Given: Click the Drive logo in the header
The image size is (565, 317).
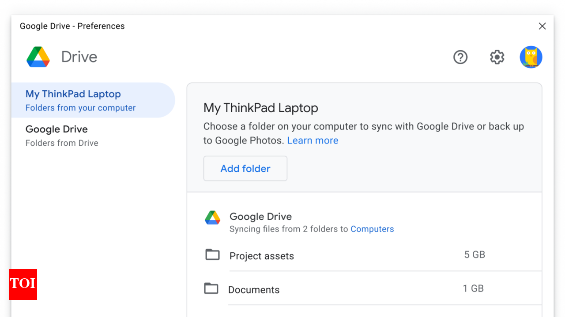Looking at the screenshot, I should (x=38, y=57).
